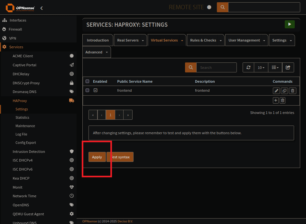Screen dimensions: 306x224
Task: Open the Virtual Services tab dropdown arrow
Action: [182, 40]
